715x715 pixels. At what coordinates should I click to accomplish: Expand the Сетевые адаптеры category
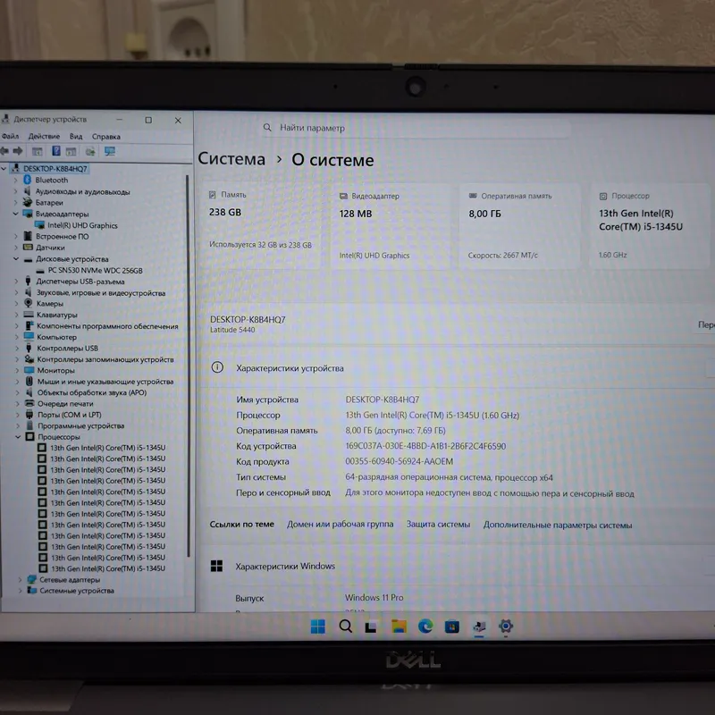(20, 579)
